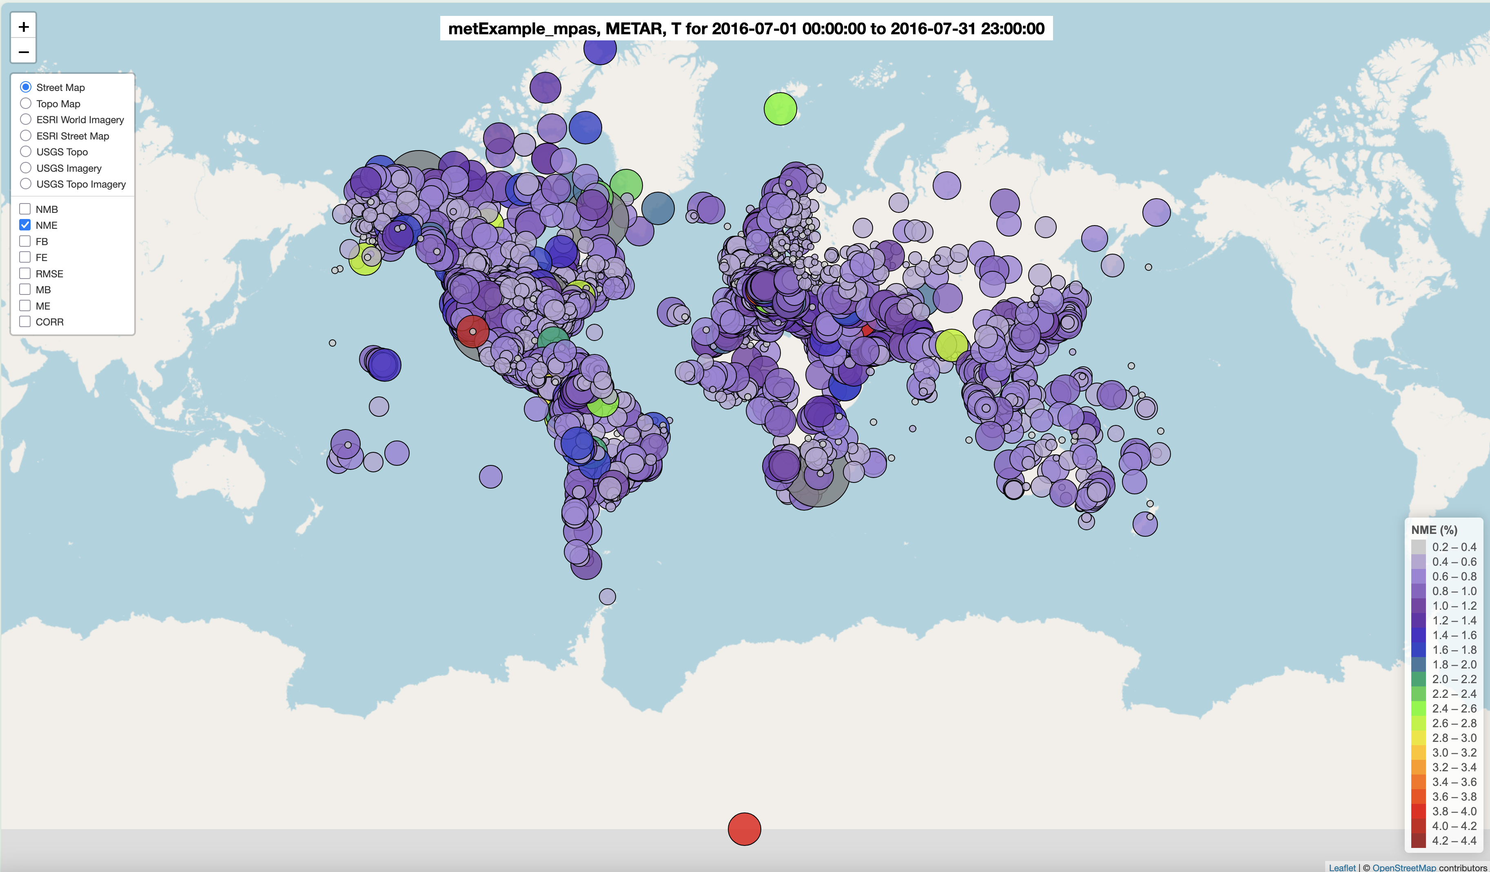Turn on the FE overlay
Screen dimensions: 1490x872
coord(25,257)
